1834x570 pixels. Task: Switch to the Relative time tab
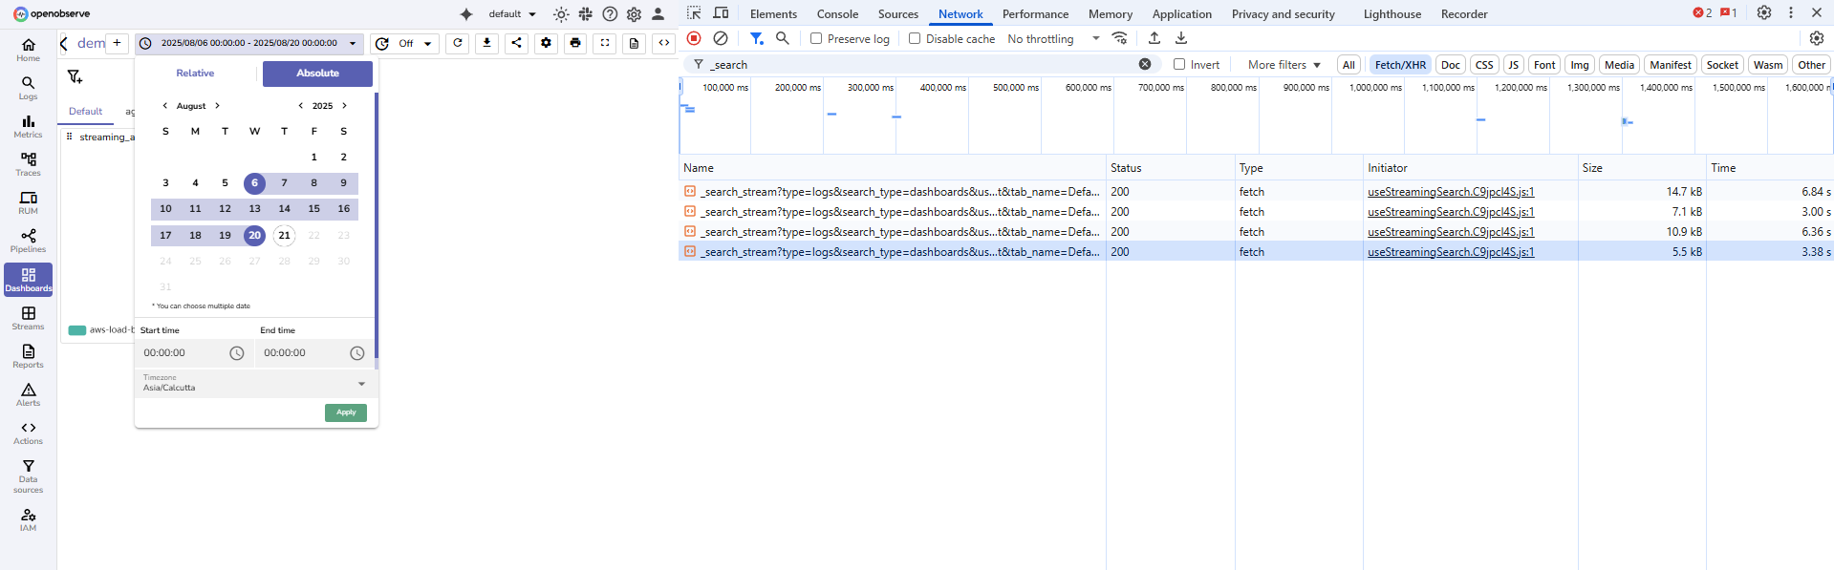195,74
